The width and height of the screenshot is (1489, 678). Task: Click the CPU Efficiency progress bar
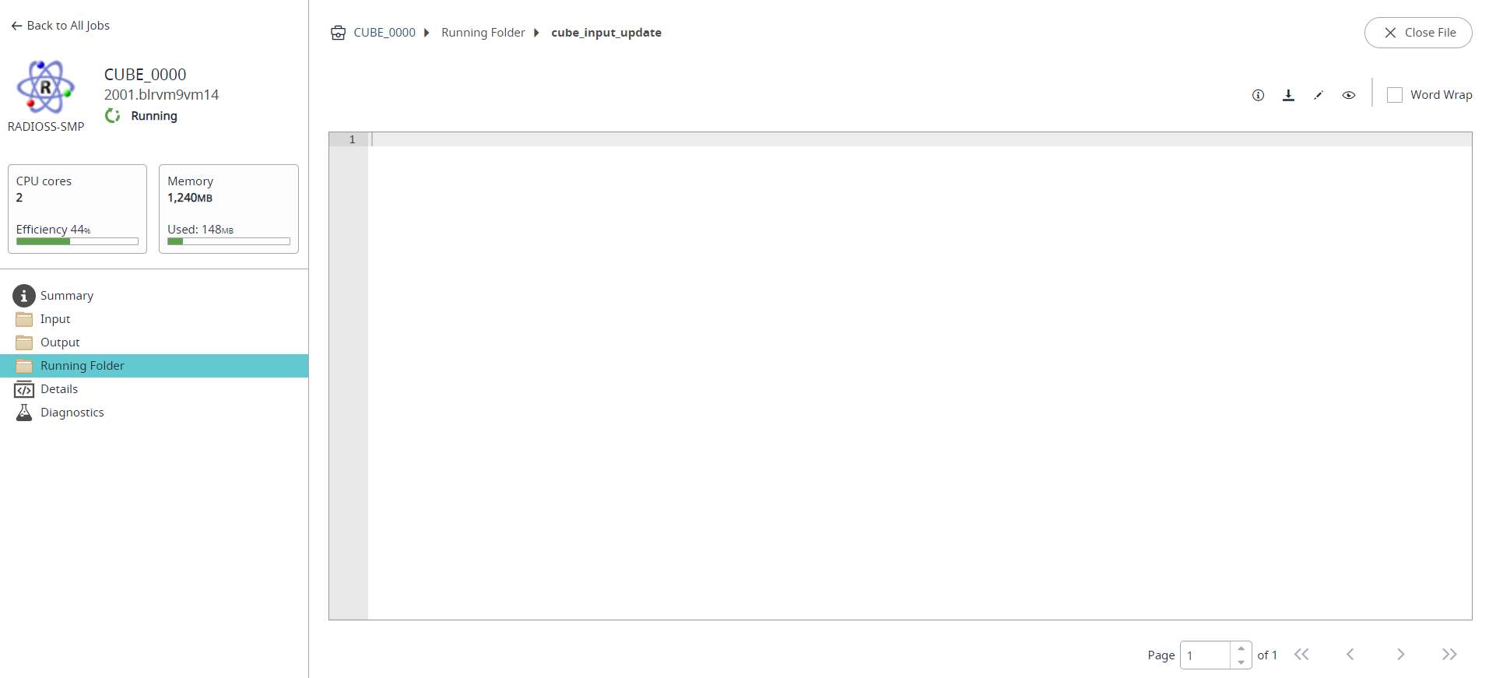77,241
